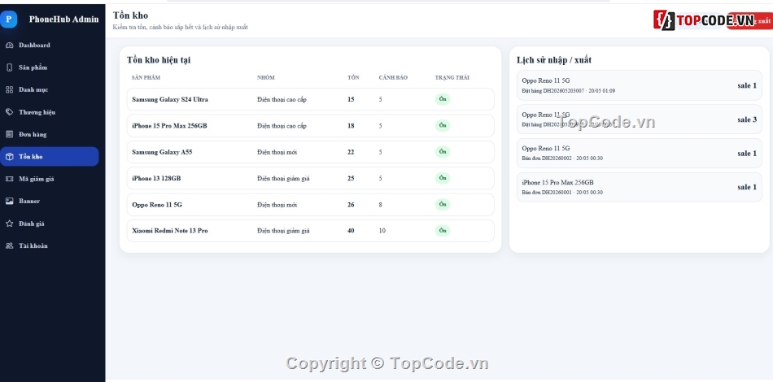Click Điện thoại cao cấp in iPhone 15 row
The image size is (773, 382).
click(282, 126)
